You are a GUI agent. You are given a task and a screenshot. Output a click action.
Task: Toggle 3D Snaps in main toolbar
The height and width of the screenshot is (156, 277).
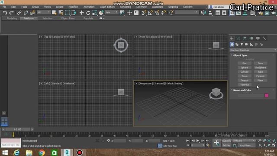click(x=144, y=13)
